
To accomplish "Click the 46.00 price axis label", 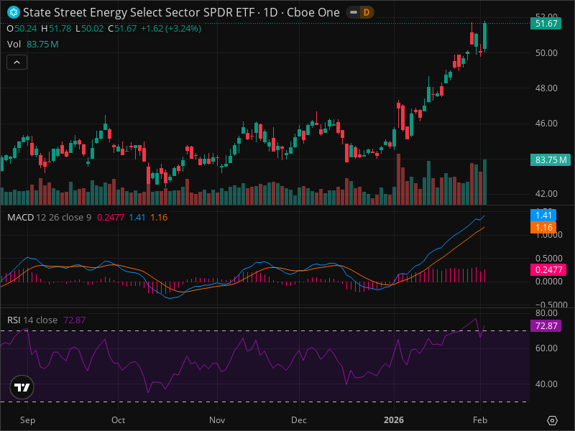I will pyautogui.click(x=546, y=124).
